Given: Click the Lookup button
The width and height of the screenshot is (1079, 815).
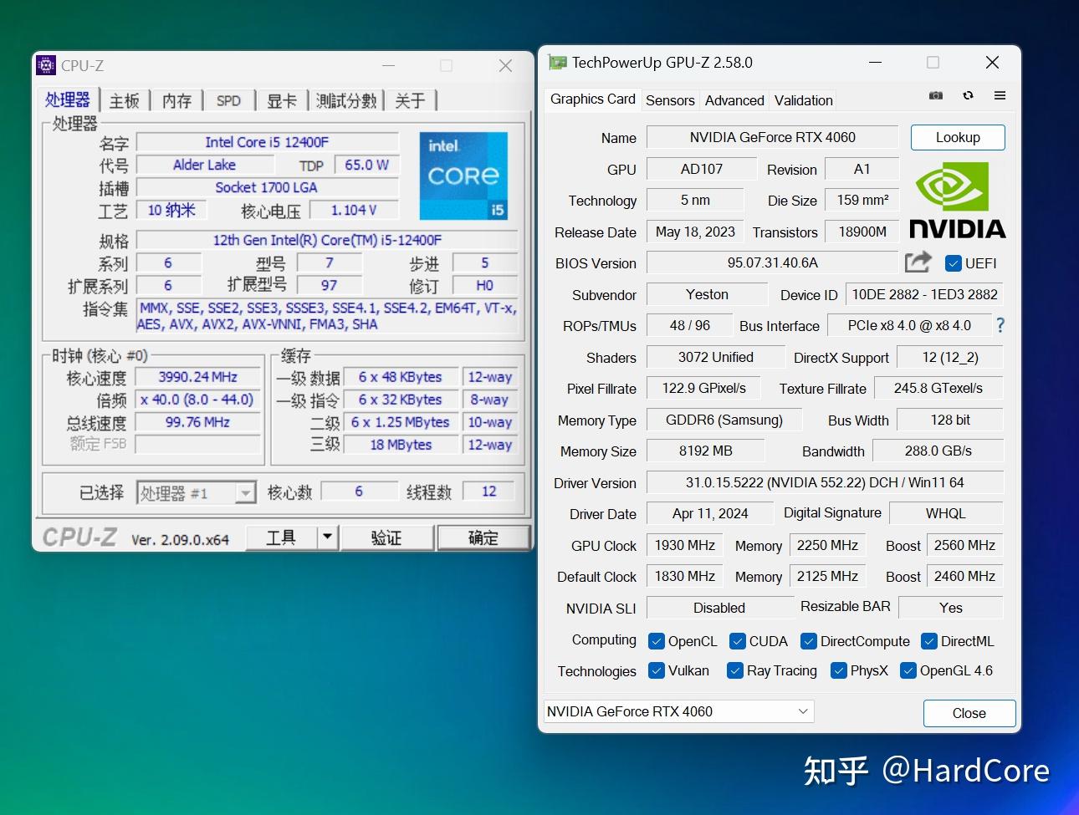Looking at the screenshot, I should [957, 137].
